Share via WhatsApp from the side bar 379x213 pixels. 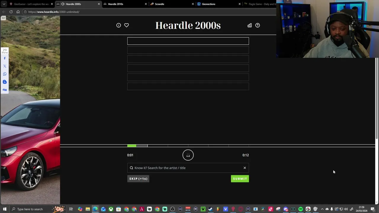[x=4, y=74]
